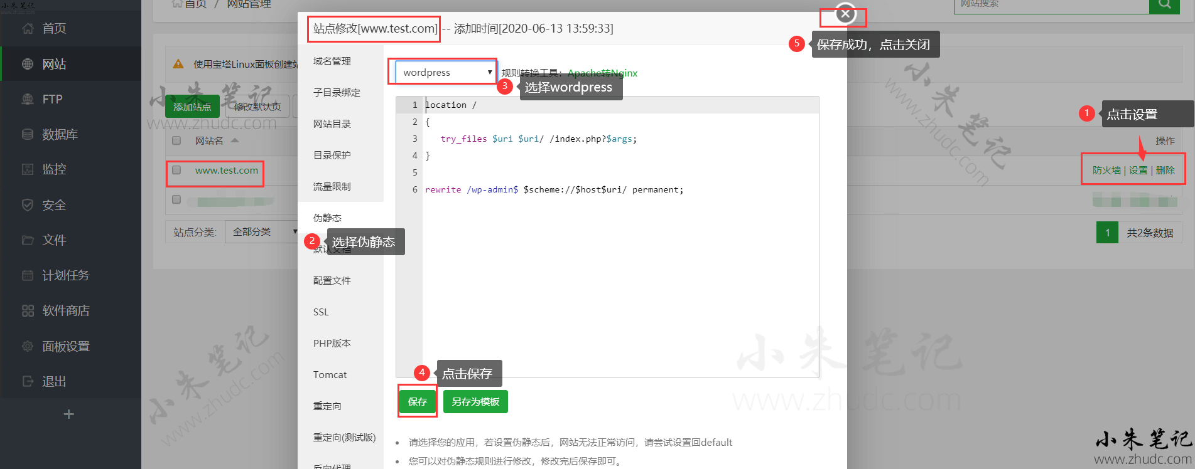Click the software store grid icon
This screenshot has width=1195, height=469.
pos(28,311)
